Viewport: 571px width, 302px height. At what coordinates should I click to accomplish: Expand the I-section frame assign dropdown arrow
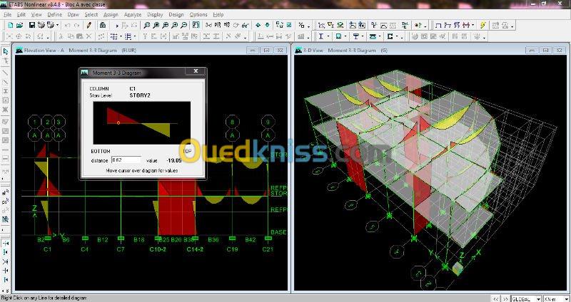pos(328,37)
